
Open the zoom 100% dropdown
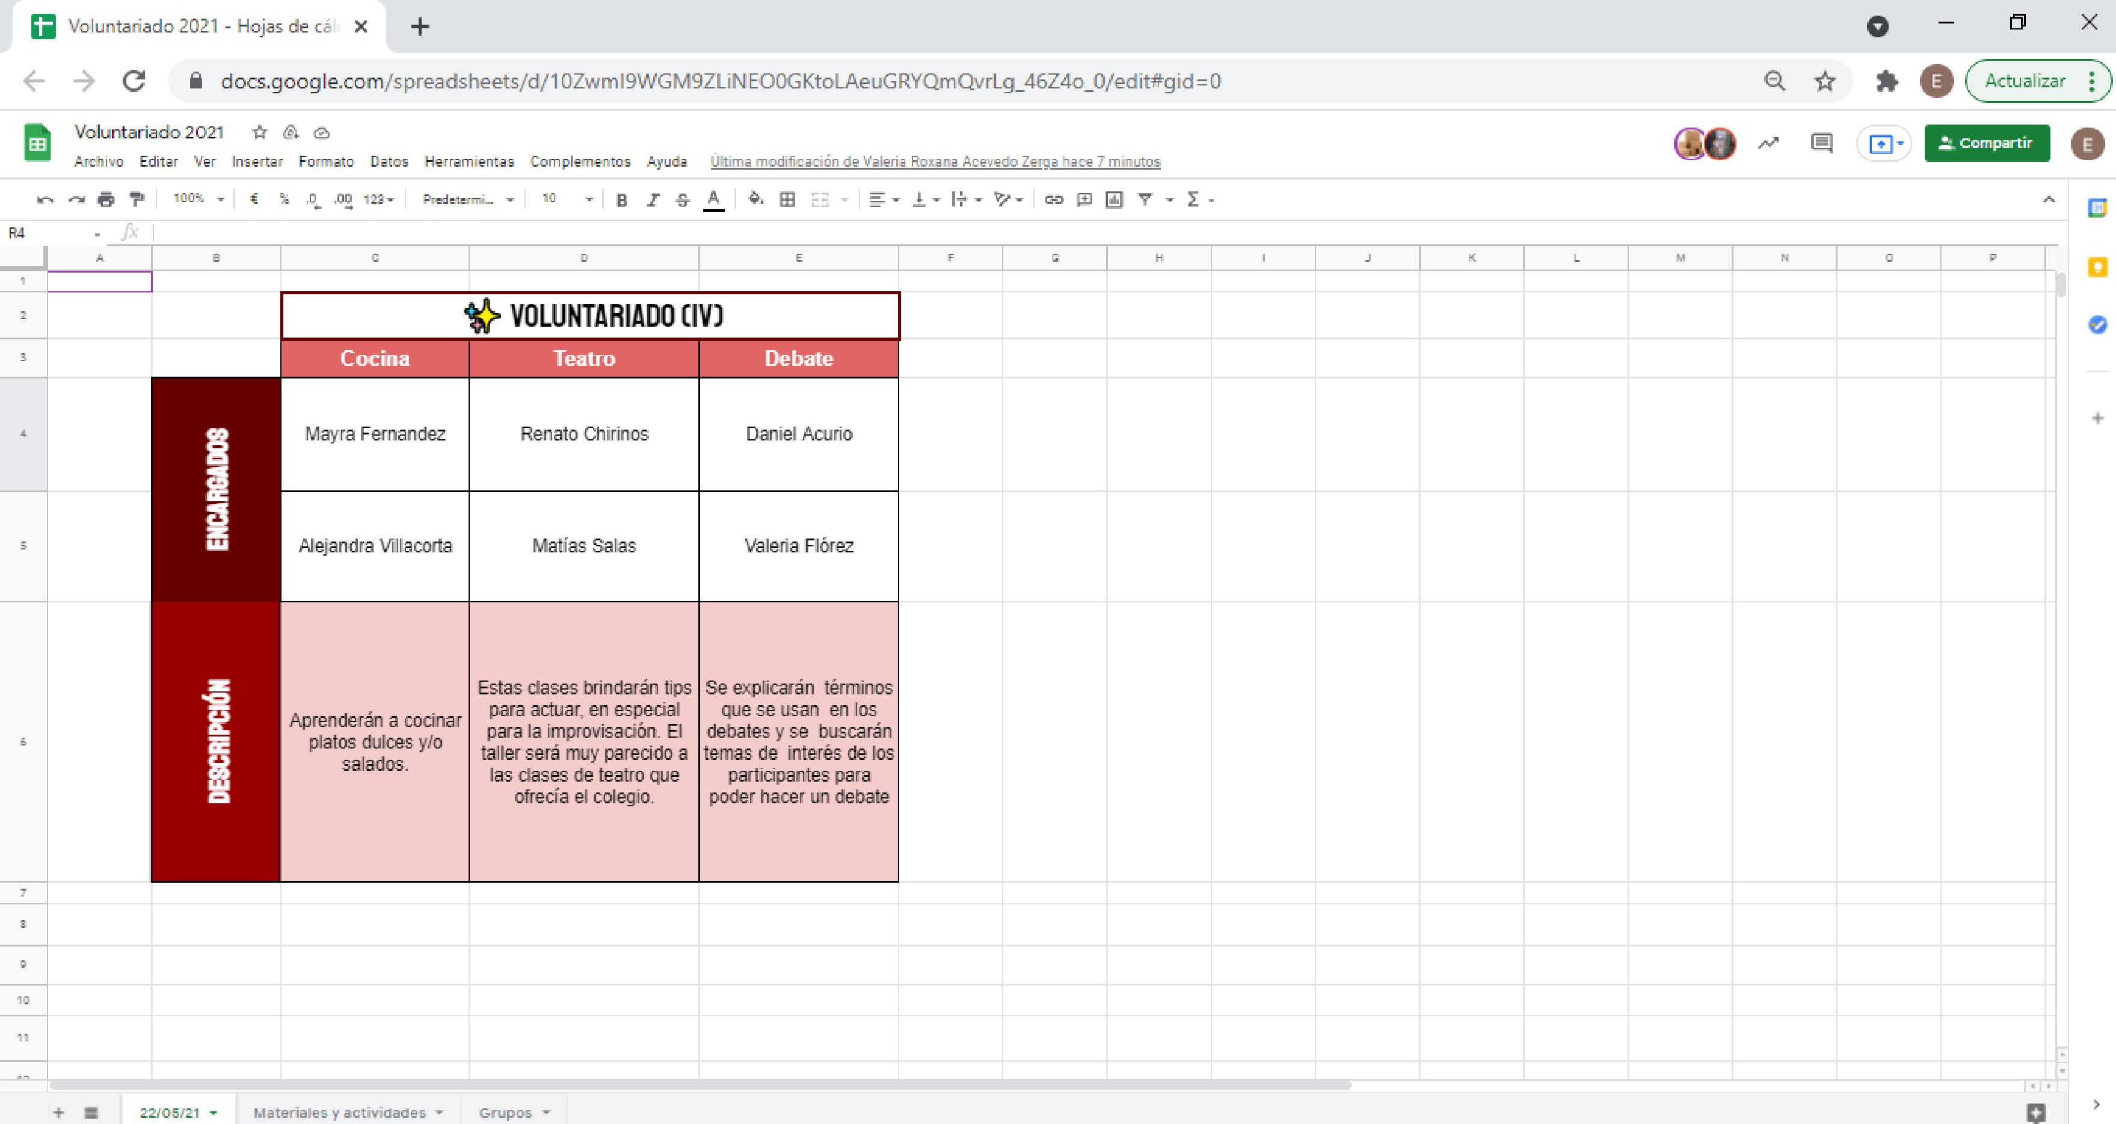[x=198, y=199]
